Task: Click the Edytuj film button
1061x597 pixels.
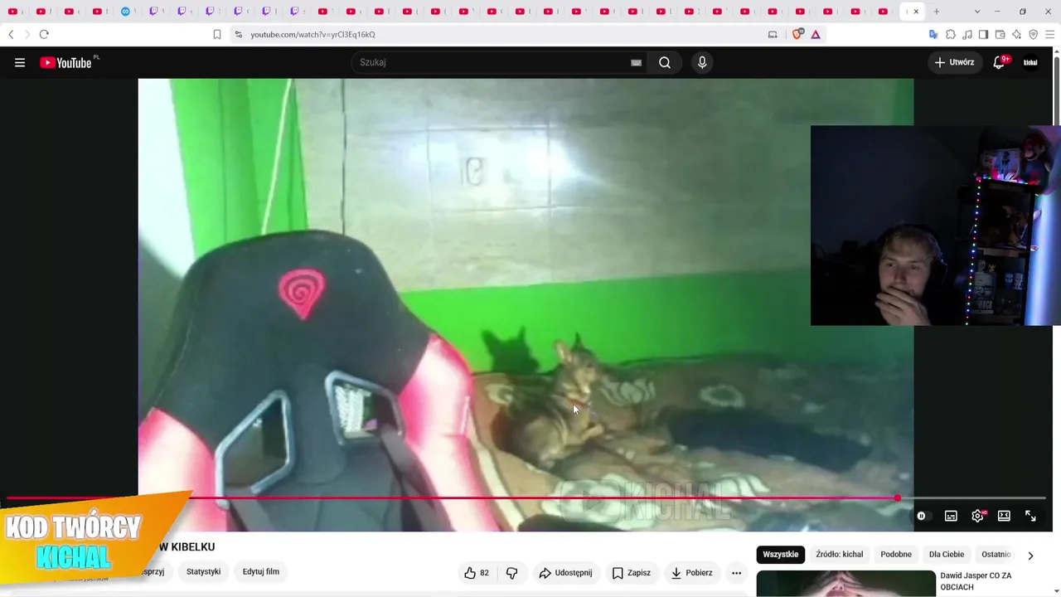Action: pyautogui.click(x=260, y=571)
